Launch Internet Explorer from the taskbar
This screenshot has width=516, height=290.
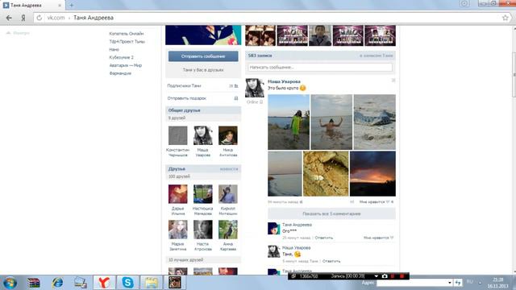[57, 283]
